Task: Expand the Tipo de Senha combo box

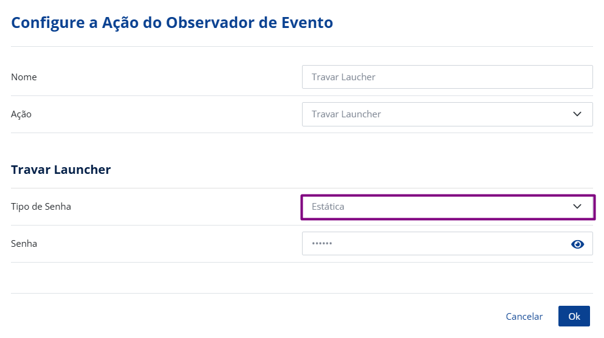Action: click(447, 207)
